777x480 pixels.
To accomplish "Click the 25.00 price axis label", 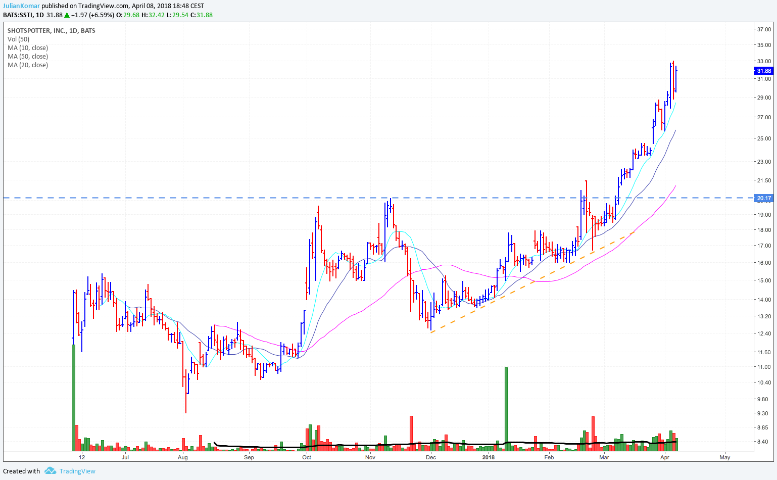I will (x=764, y=138).
